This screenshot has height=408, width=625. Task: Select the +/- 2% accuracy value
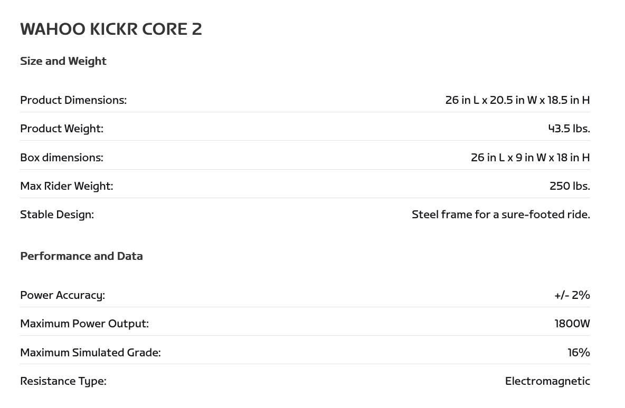(572, 295)
